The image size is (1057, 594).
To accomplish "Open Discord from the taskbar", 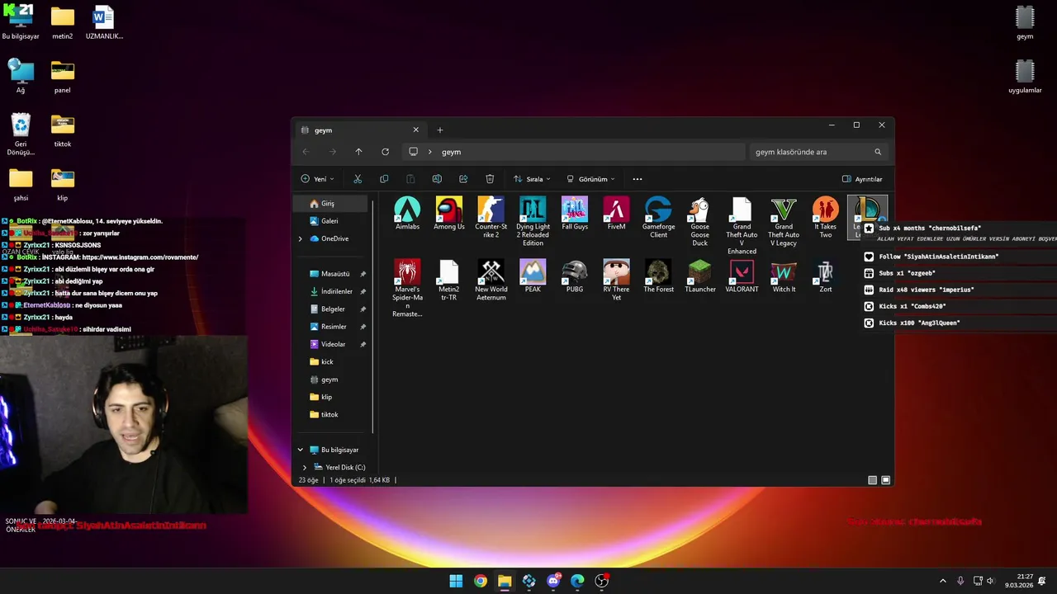I will (x=553, y=581).
